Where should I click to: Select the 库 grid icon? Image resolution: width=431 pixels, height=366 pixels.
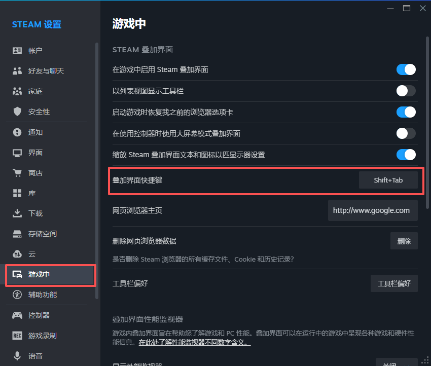17,193
